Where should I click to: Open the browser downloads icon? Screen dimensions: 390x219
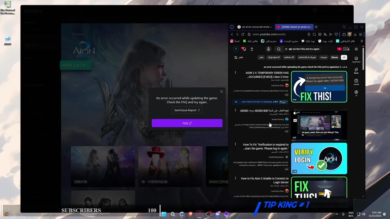coord(355,34)
